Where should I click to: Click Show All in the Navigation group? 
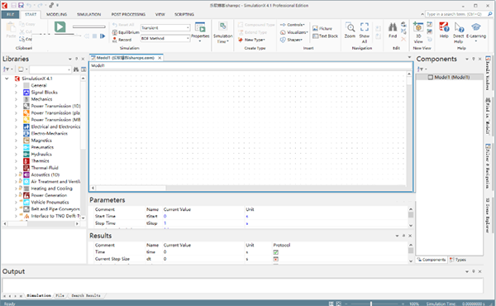(365, 32)
